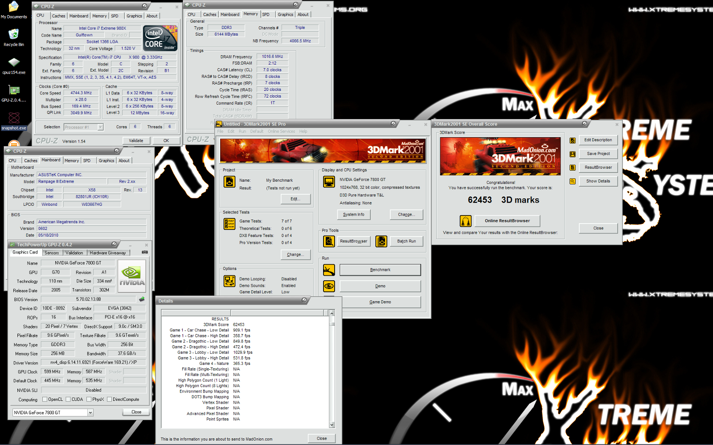This screenshot has width=713, height=445.
Task: Open Graphics tab in CPU-Z Mainboard window
Action: pyautogui.click(x=107, y=161)
